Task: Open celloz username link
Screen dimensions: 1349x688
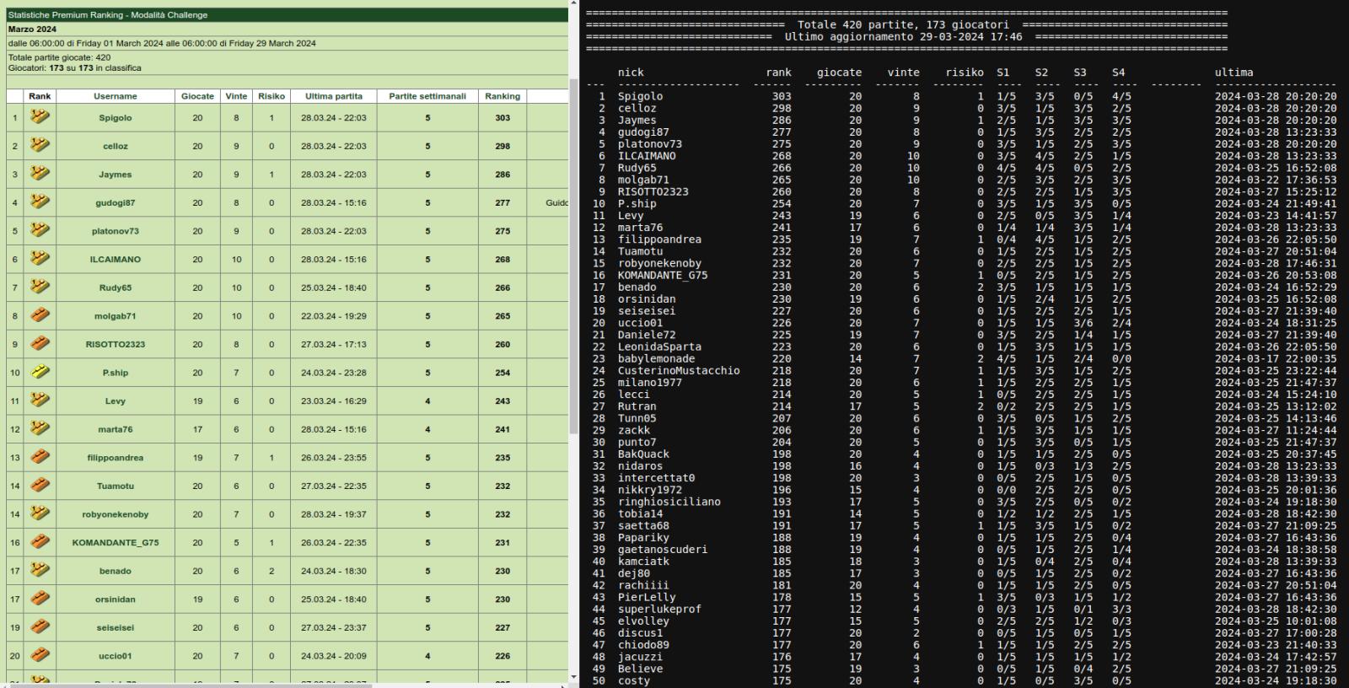Action: coord(116,147)
